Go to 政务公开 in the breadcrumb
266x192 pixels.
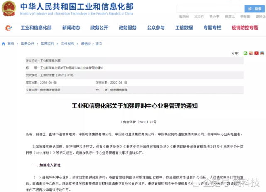click(x=27, y=44)
